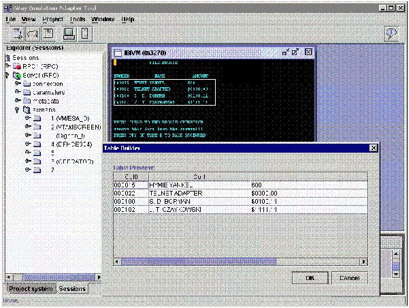
Task: Click the Explorer panel horizontal scrollbar thumb
Action: click(x=59, y=277)
